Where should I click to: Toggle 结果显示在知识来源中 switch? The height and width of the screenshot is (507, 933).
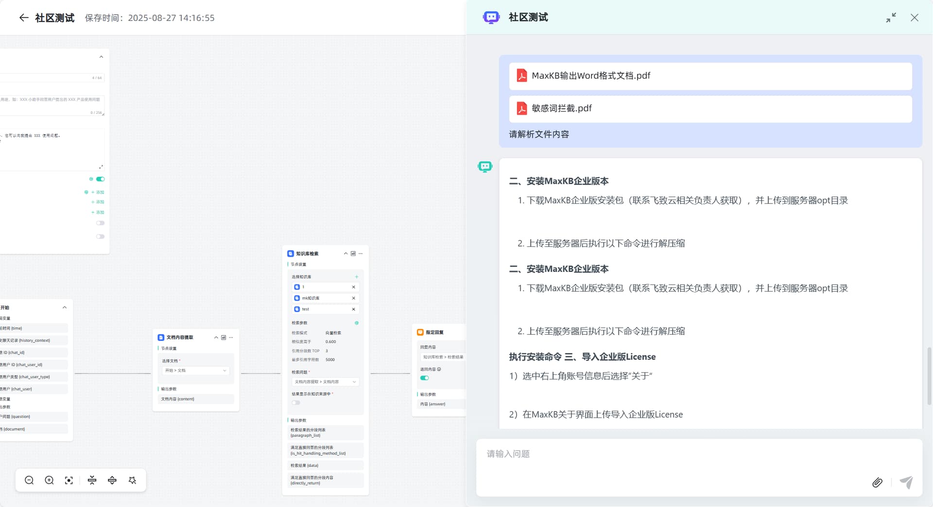(x=296, y=403)
